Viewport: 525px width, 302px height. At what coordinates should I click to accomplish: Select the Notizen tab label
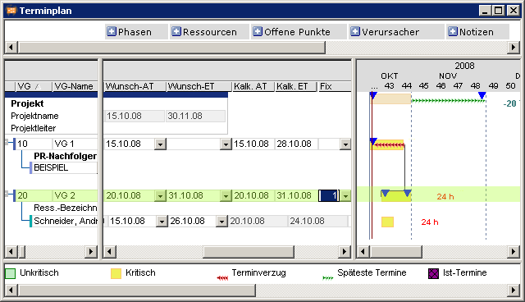[477, 32]
